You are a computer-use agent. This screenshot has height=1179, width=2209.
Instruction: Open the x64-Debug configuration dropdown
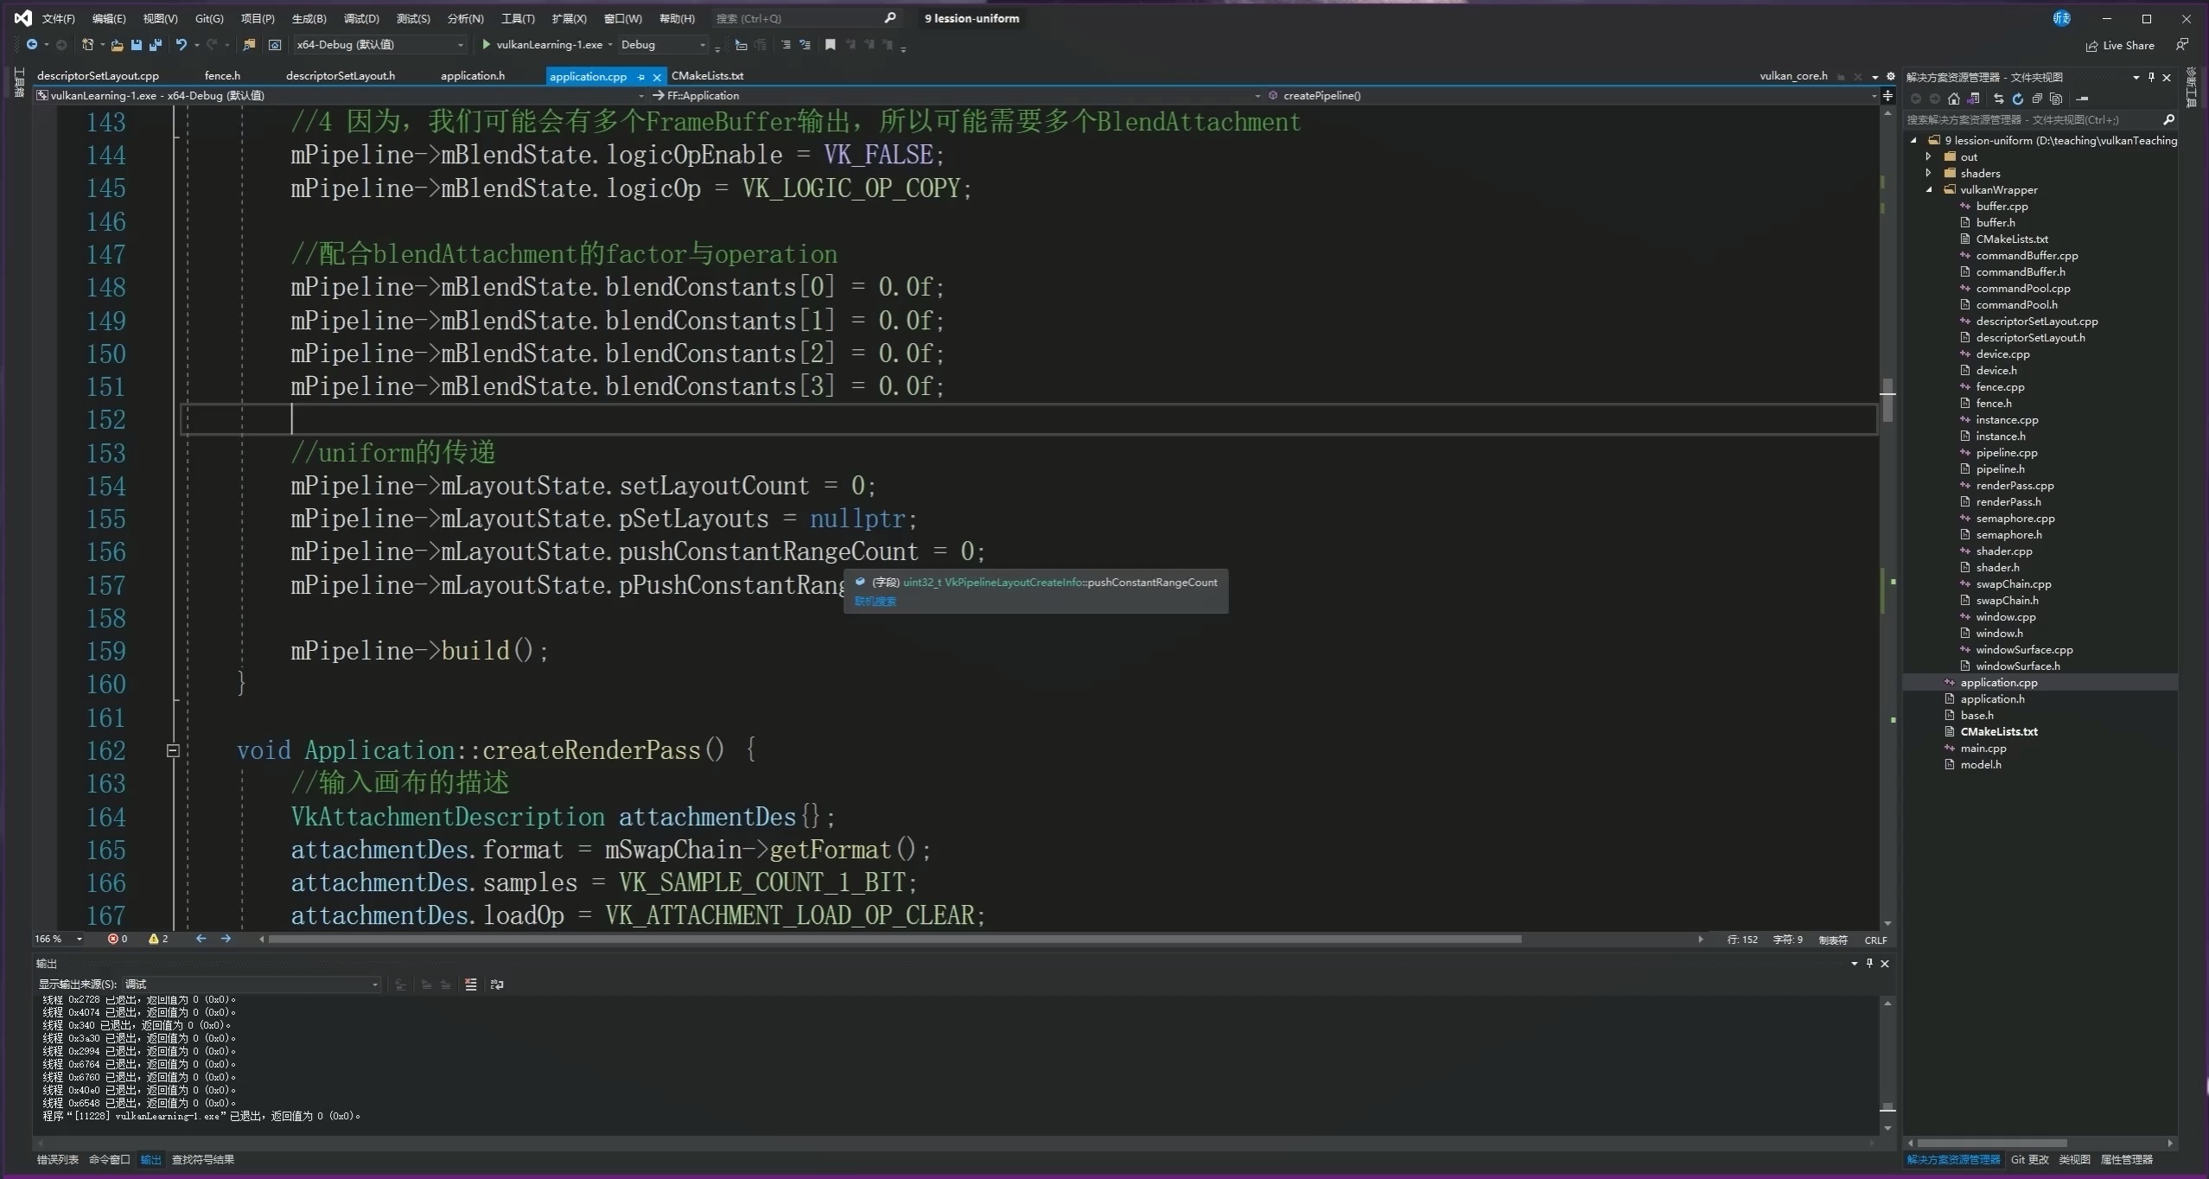pyautogui.click(x=460, y=45)
